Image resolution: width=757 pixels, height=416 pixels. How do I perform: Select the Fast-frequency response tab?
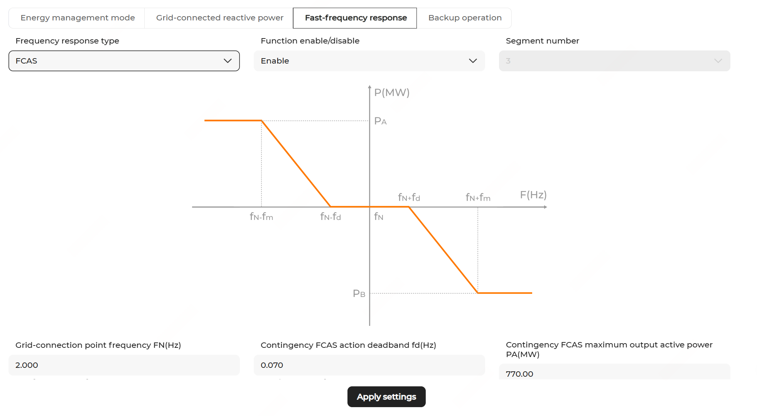(x=355, y=18)
